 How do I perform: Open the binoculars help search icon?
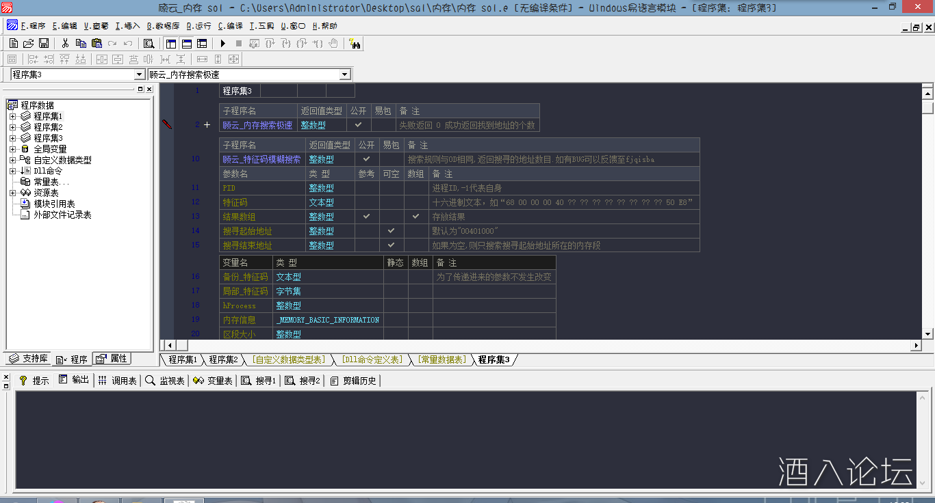click(x=355, y=44)
